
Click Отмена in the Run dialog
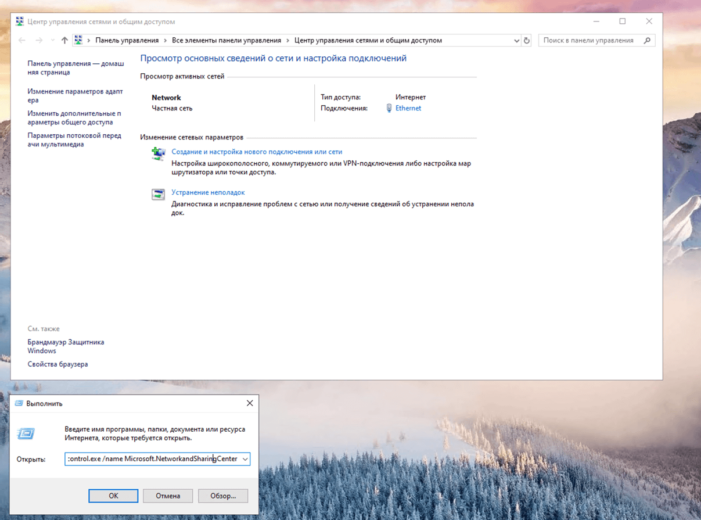(x=168, y=496)
